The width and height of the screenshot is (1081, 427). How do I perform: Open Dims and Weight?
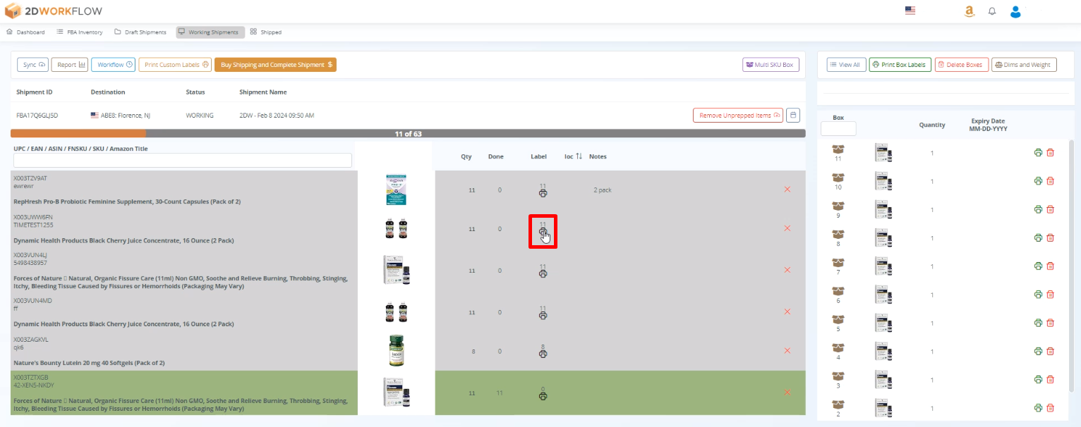tap(1024, 64)
